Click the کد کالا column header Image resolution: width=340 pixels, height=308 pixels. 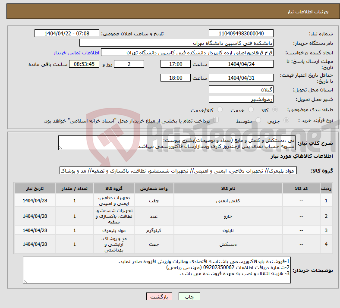click(301, 189)
